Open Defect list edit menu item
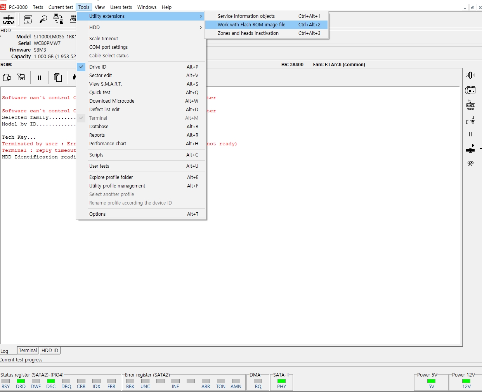Image resolution: width=482 pixels, height=392 pixels. pos(141,110)
